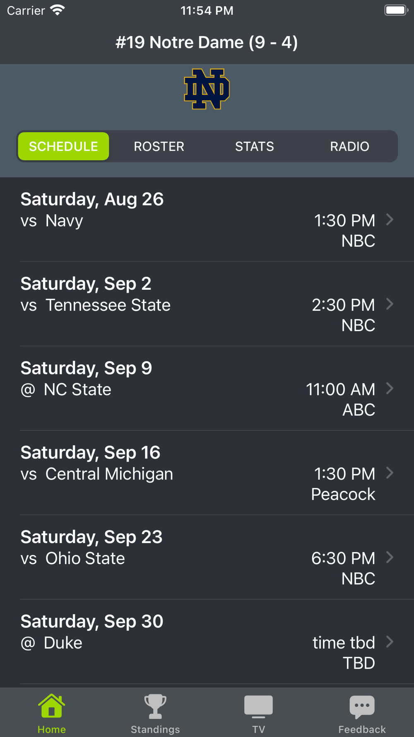This screenshot has width=414, height=737.
Task: Select the Stats segment
Action: [x=254, y=146]
